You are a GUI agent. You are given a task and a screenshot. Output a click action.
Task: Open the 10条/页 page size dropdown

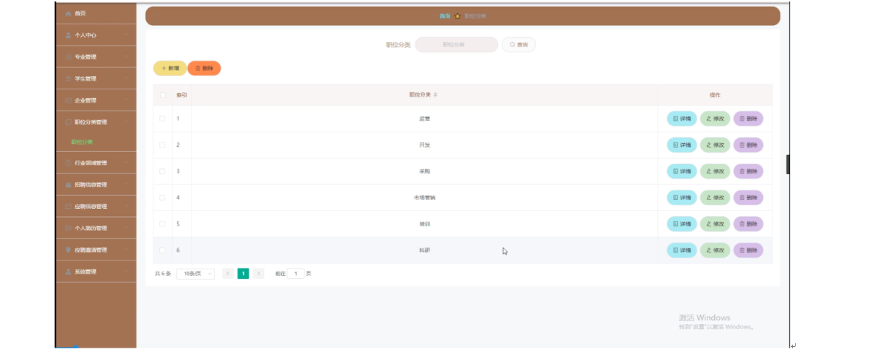pyautogui.click(x=196, y=274)
